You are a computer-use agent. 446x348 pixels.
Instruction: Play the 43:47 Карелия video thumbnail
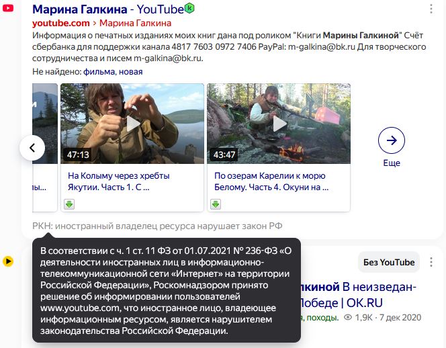[279, 124]
